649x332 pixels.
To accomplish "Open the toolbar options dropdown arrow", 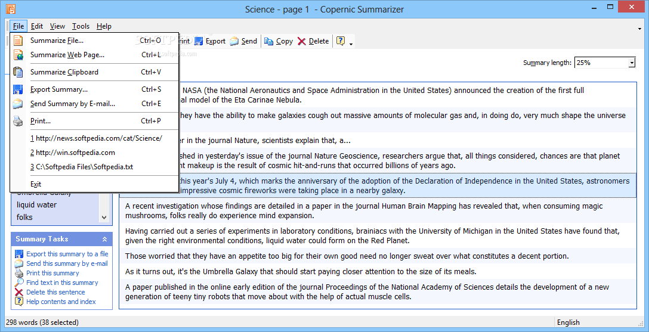I will point(351,44).
